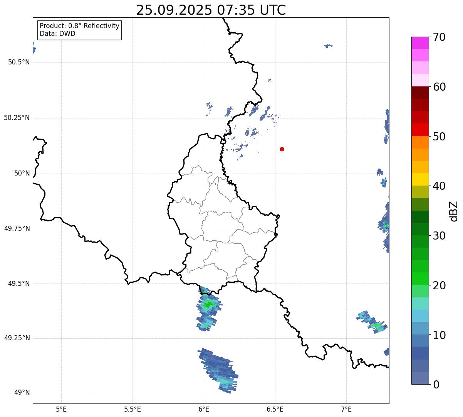
Task: Click the yellow colorbar segment just above 40
Action: [420, 179]
